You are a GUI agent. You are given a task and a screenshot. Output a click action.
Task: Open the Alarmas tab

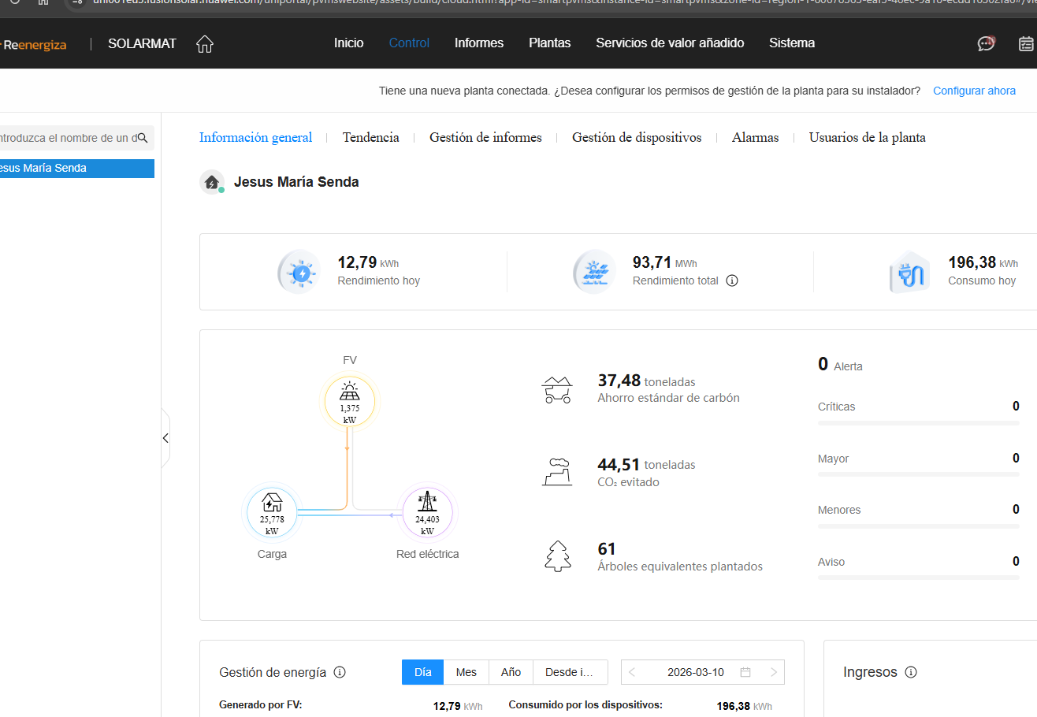click(755, 138)
